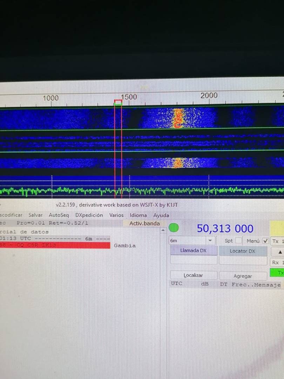Click the Llamada DX input field
The height and width of the screenshot is (379, 284).
coord(194,260)
